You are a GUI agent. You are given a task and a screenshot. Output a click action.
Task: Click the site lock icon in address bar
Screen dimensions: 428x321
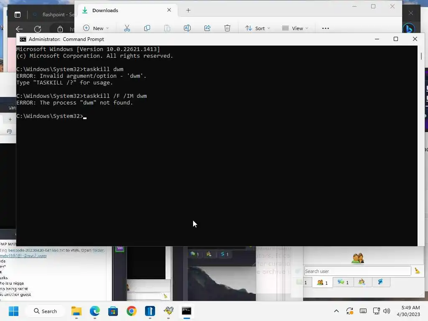[60, 29]
